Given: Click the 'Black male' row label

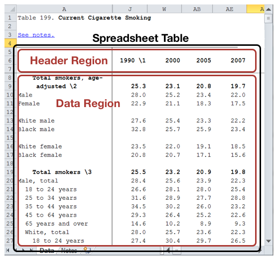Looking at the screenshot, I should coord(36,129).
